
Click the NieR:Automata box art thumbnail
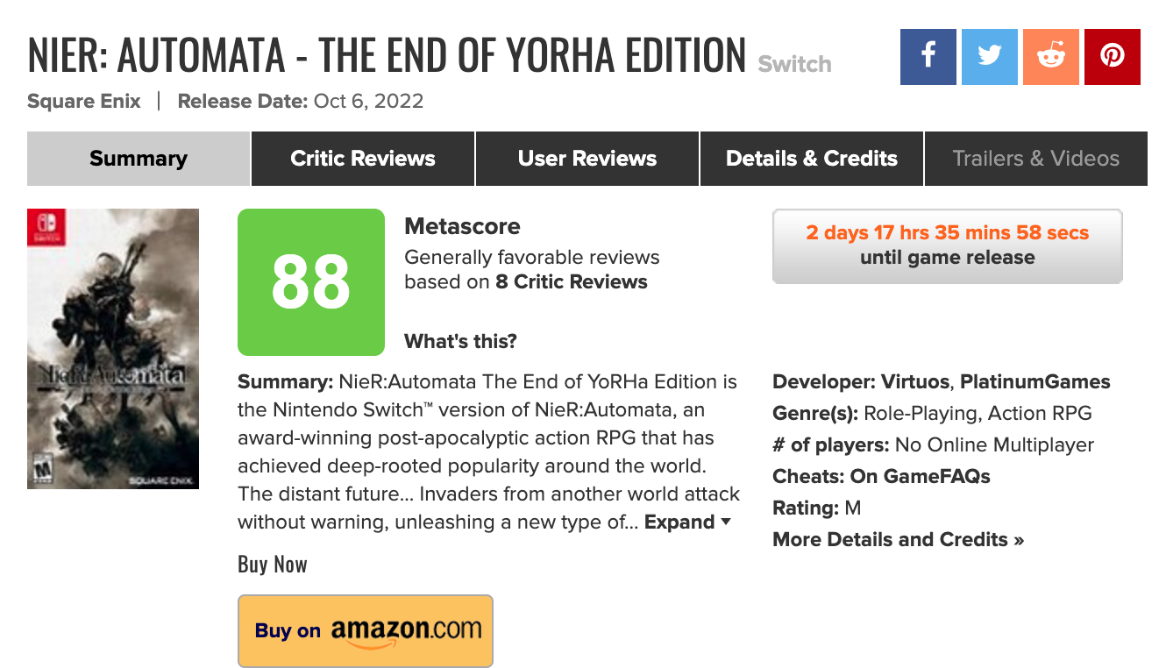[113, 349]
